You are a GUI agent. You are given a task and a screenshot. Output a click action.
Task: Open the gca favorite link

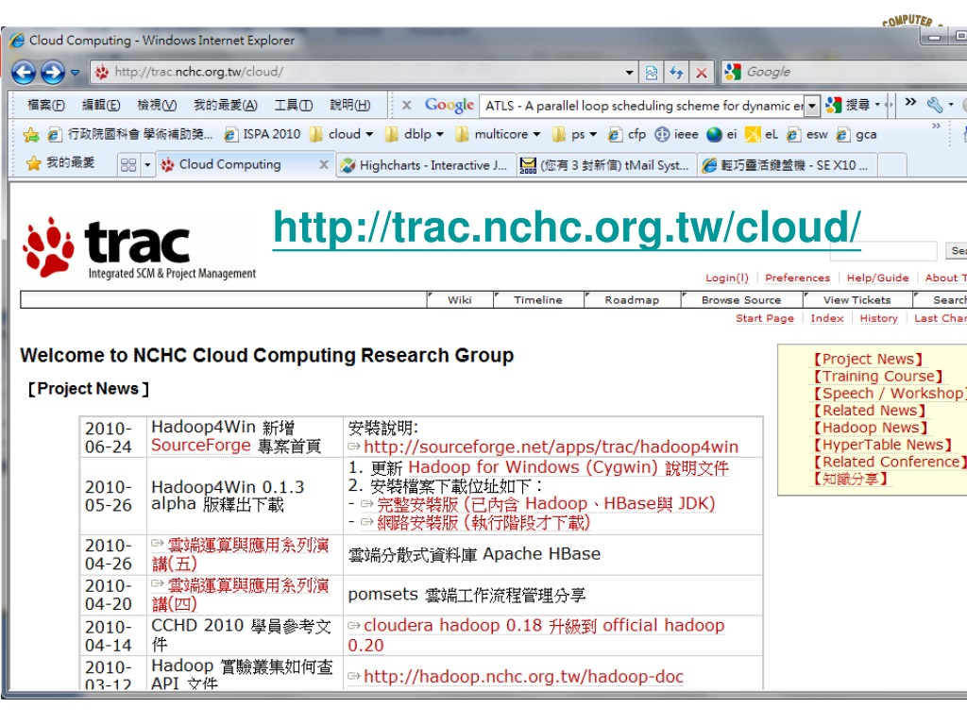857,134
